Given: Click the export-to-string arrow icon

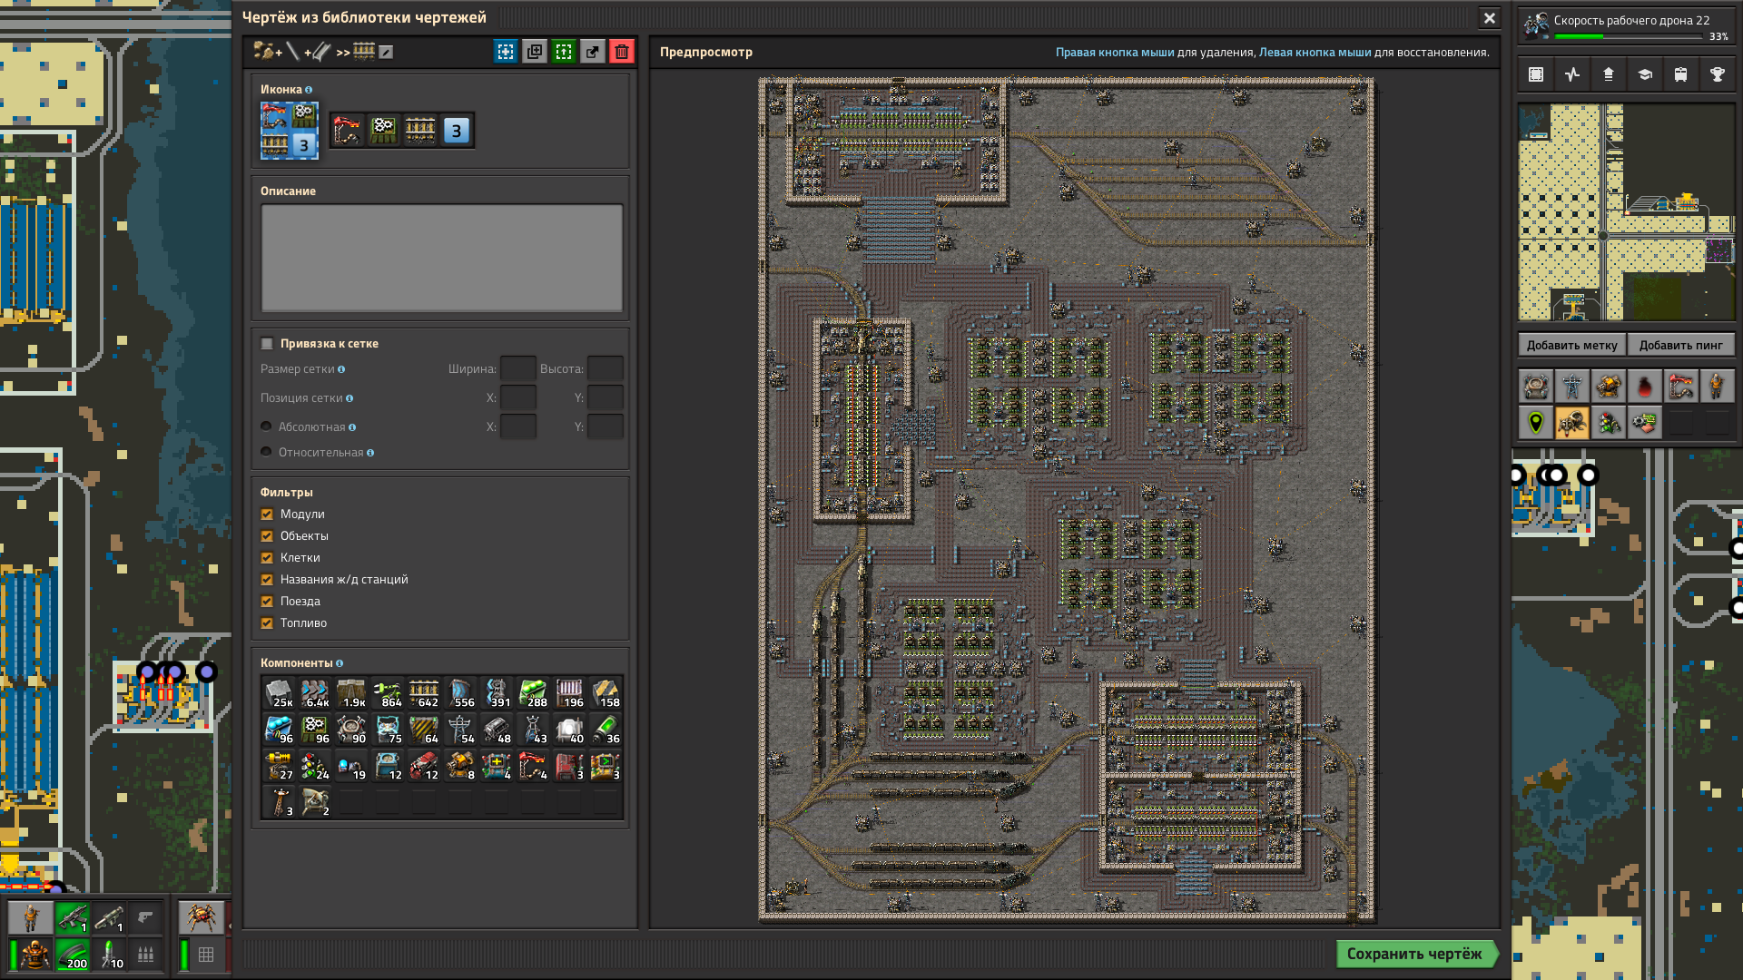Looking at the screenshot, I should pyautogui.click(x=593, y=52).
